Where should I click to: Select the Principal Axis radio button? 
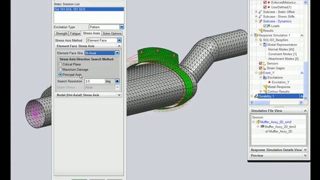click(60, 75)
